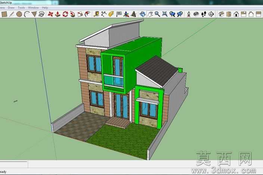The height and width of the screenshot is (175, 263).
Task: Activate the Scale tool
Action: click(80, 14)
